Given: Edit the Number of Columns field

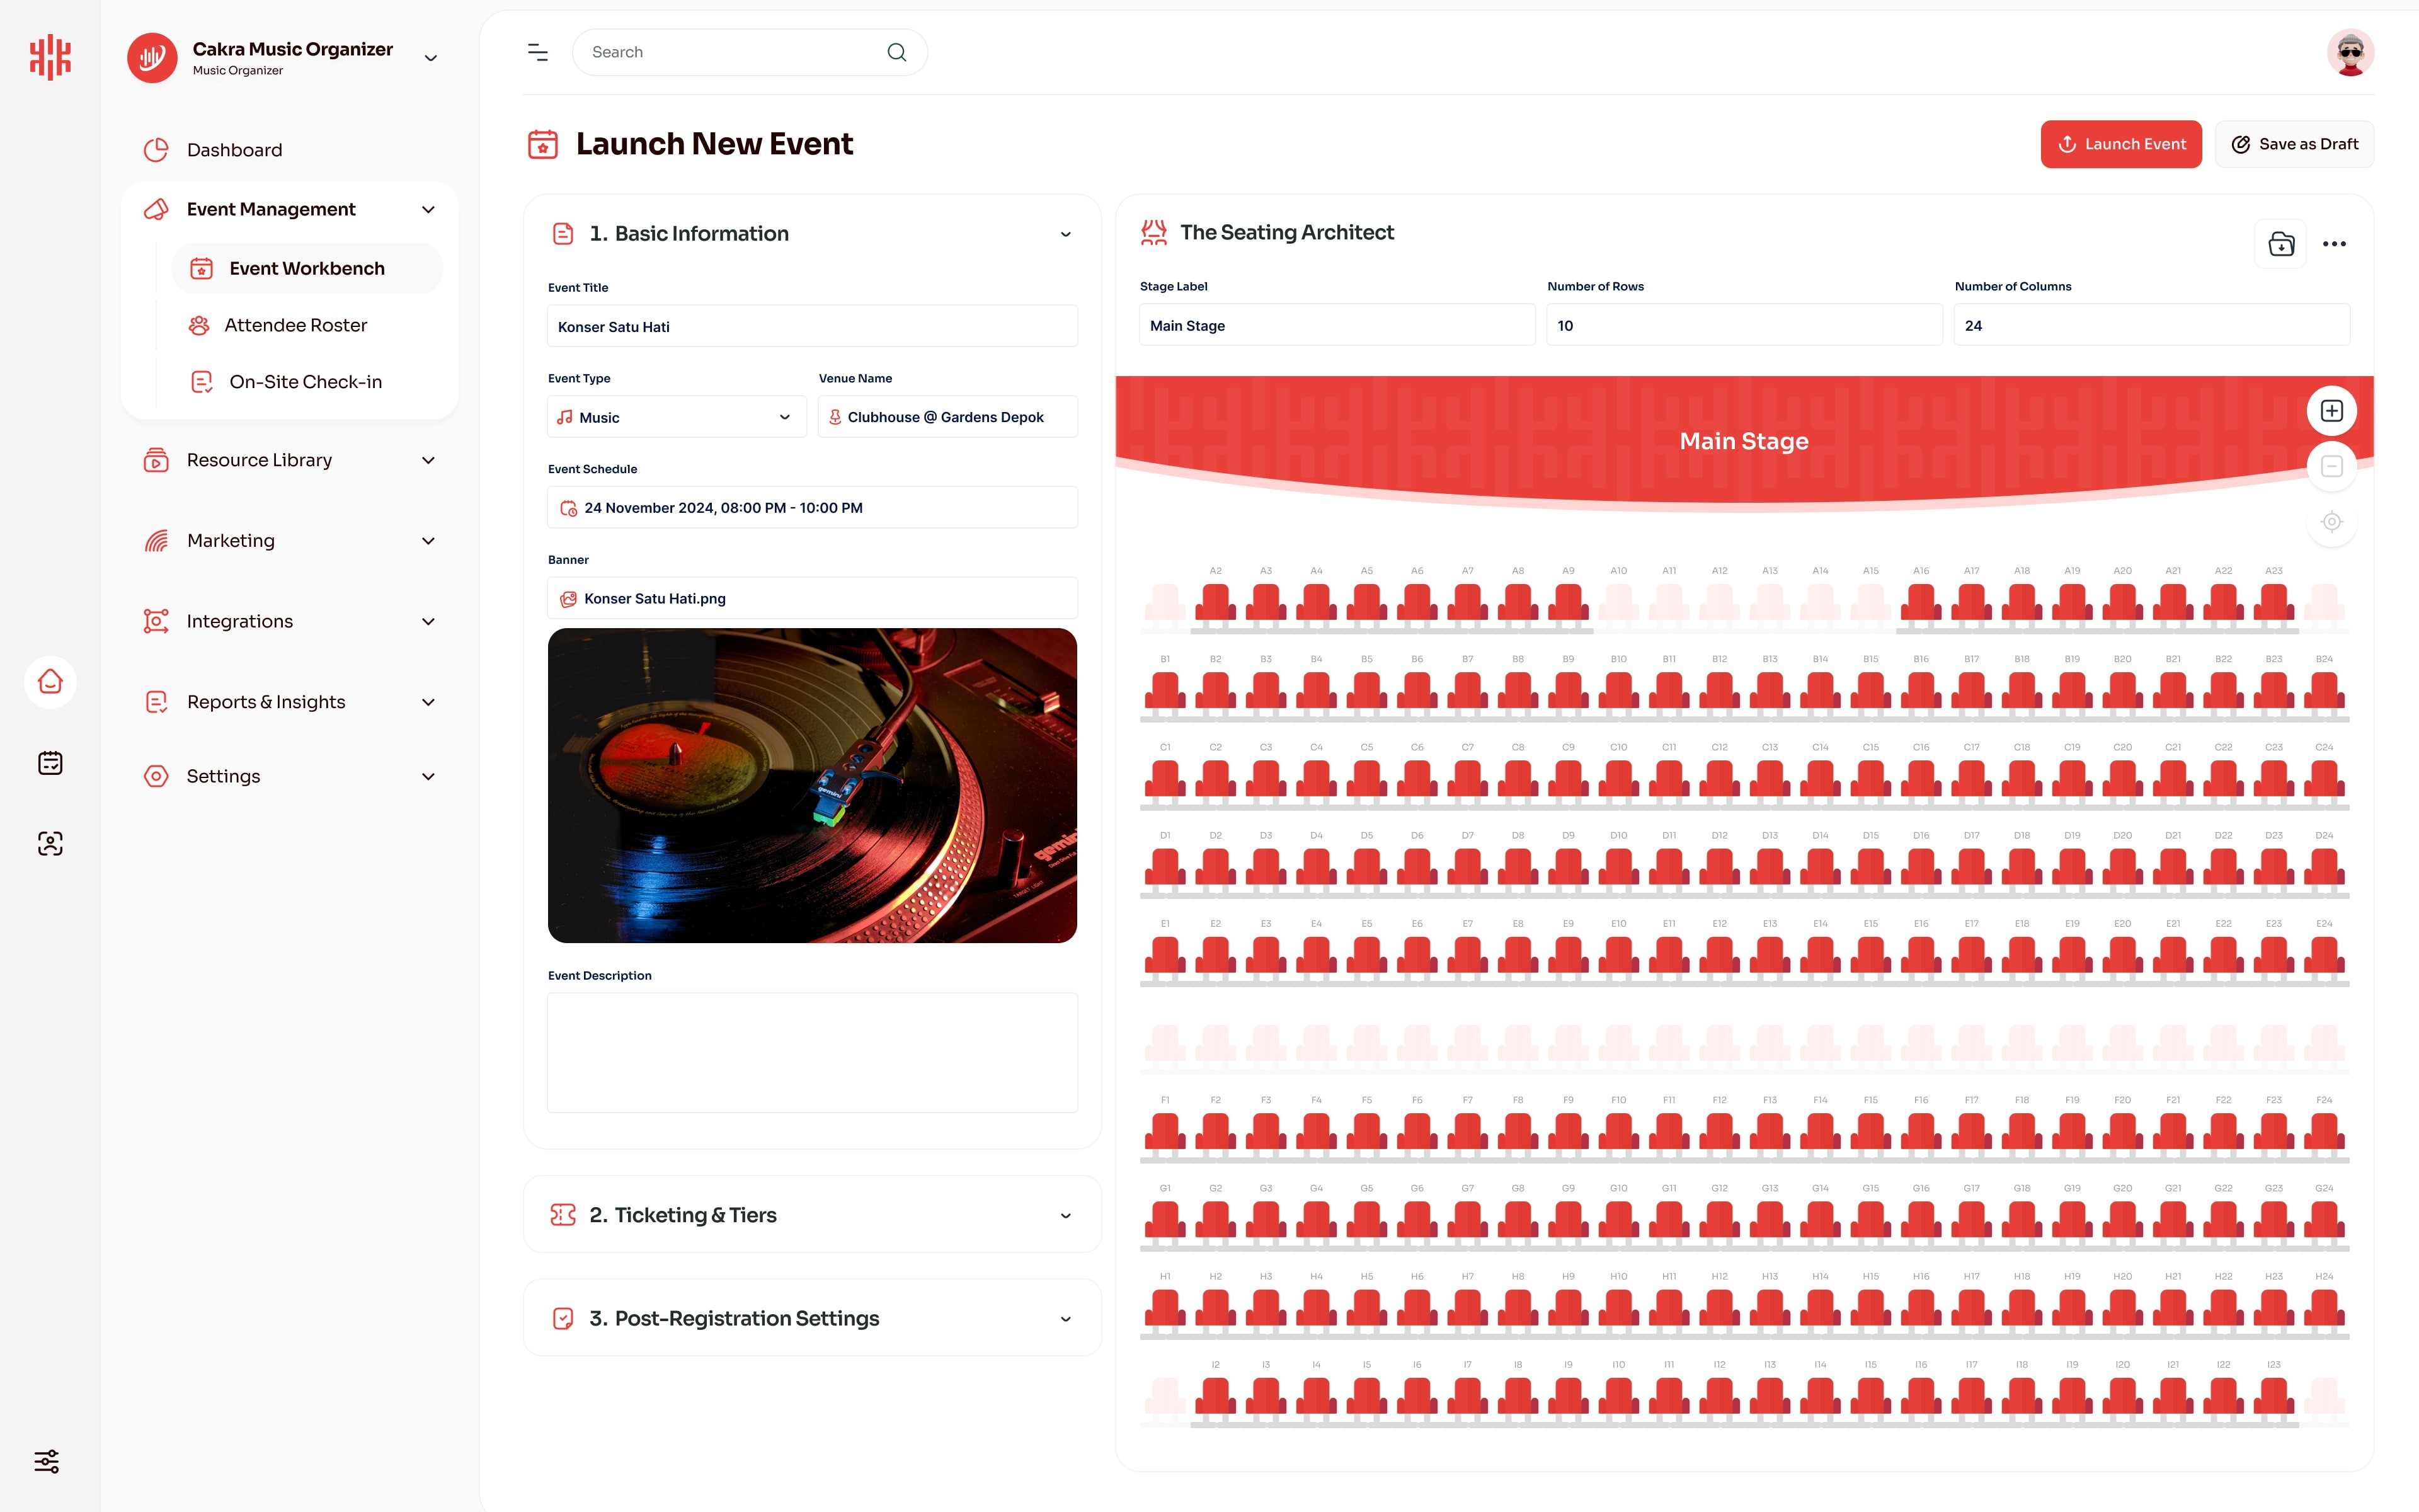Looking at the screenshot, I should [2151, 326].
